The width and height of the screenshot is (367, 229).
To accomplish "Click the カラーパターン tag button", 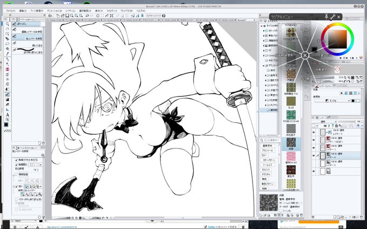I will coord(269,160).
